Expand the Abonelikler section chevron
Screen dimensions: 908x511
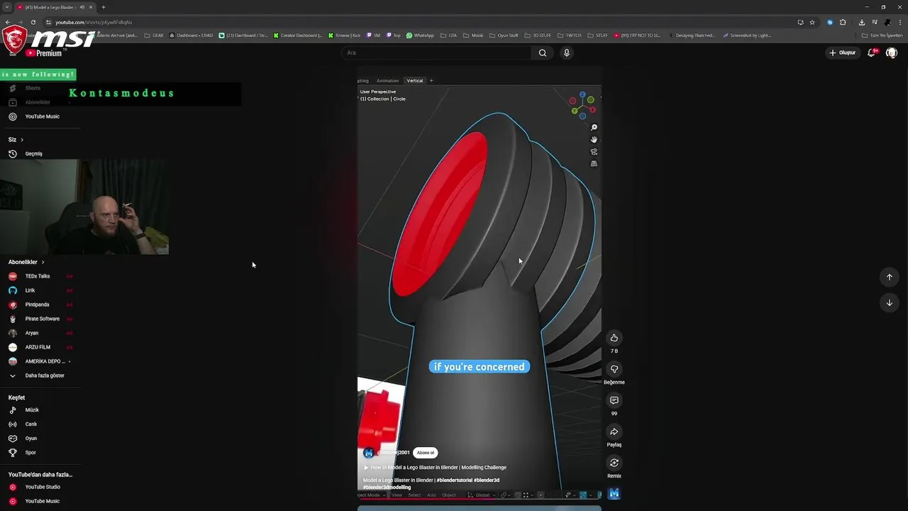point(43,262)
